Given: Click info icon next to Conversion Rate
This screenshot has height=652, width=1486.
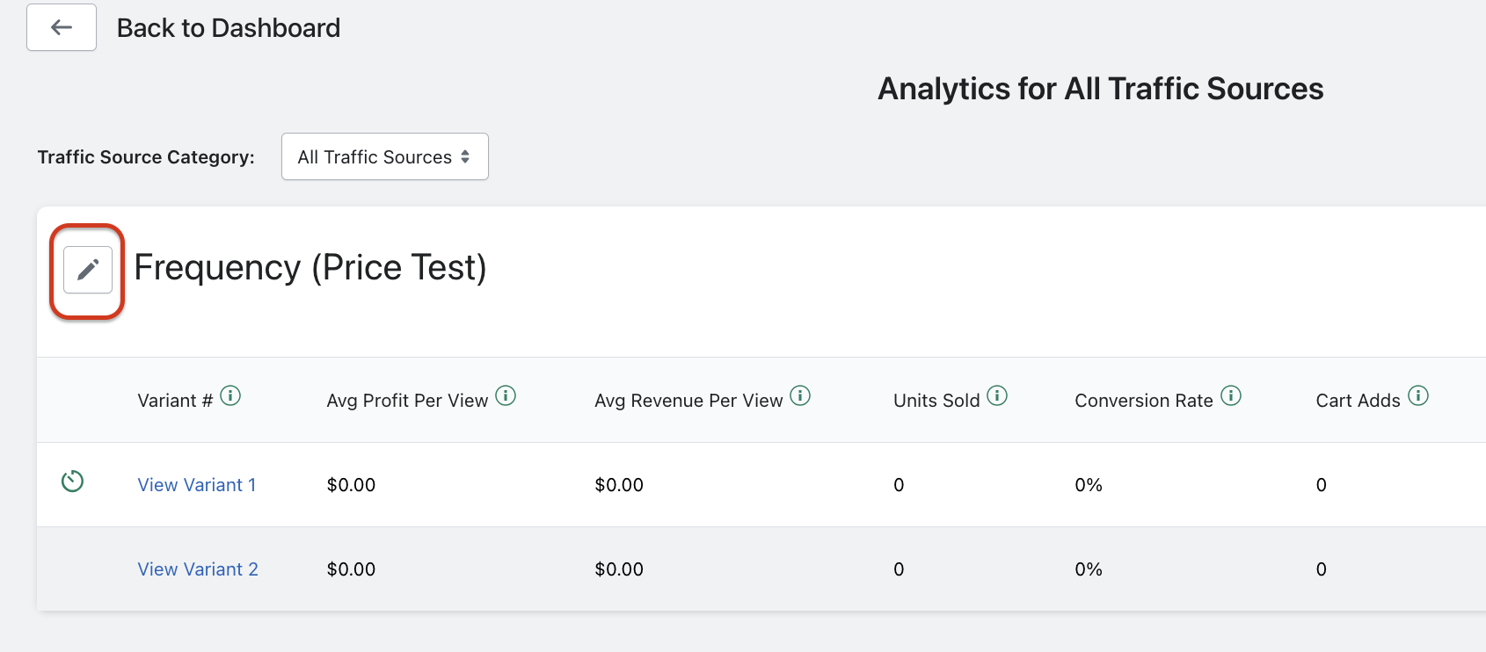Looking at the screenshot, I should click(x=1231, y=395).
